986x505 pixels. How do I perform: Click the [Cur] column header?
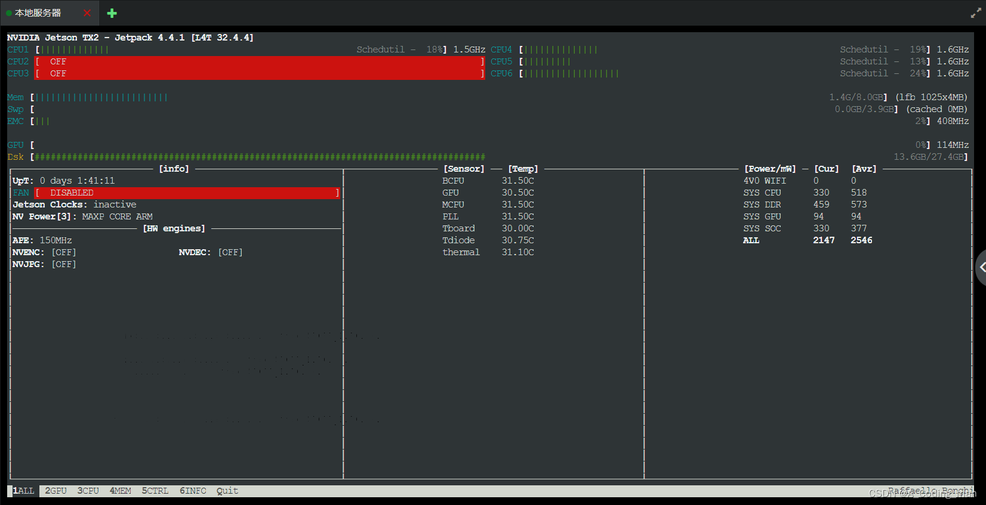point(827,169)
